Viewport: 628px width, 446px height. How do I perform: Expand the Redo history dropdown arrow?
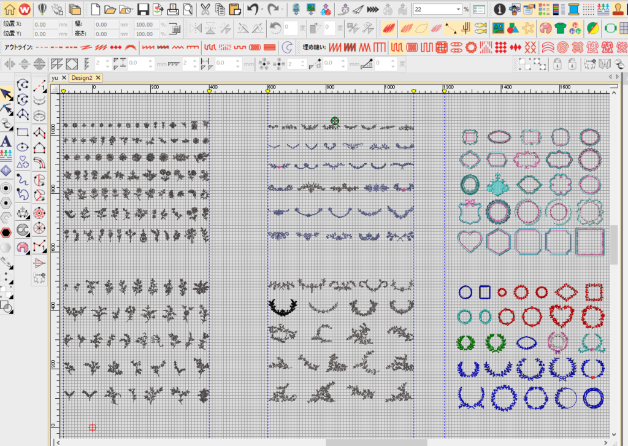click(x=283, y=9)
